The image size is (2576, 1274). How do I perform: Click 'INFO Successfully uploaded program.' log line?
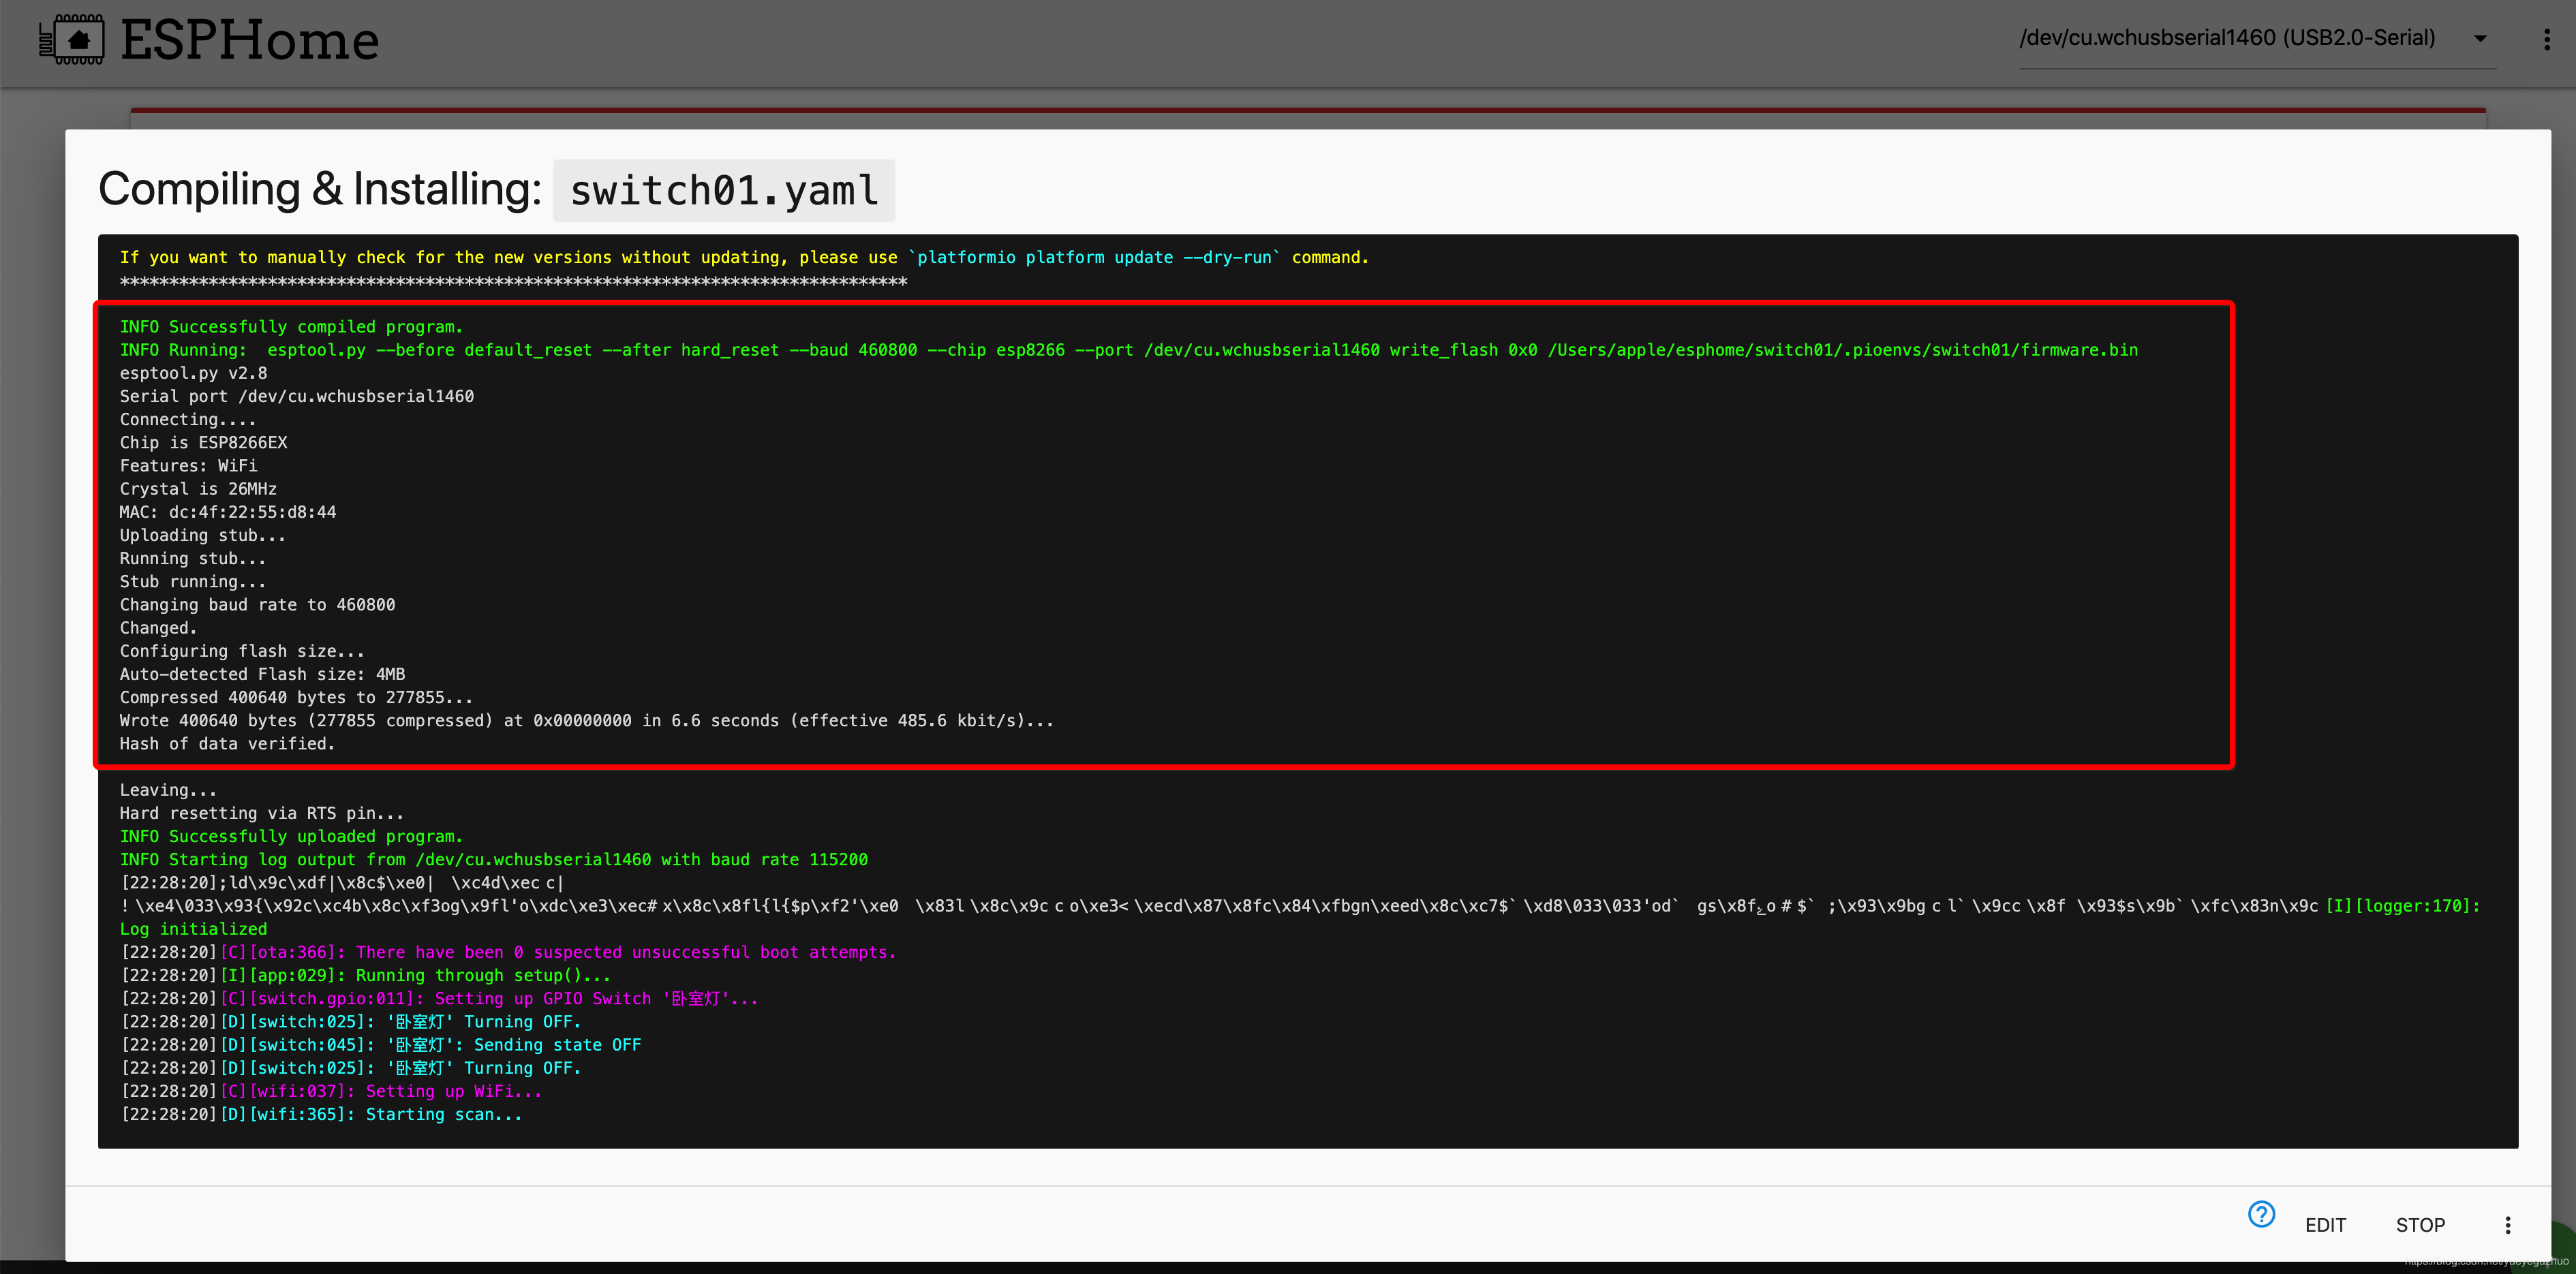click(x=291, y=836)
